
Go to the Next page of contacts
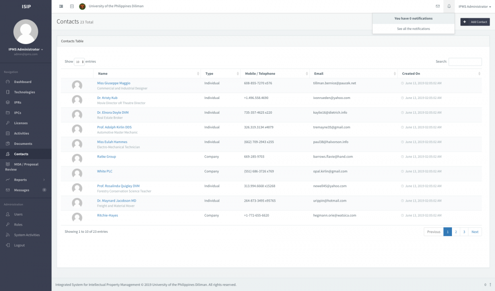tap(475, 232)
